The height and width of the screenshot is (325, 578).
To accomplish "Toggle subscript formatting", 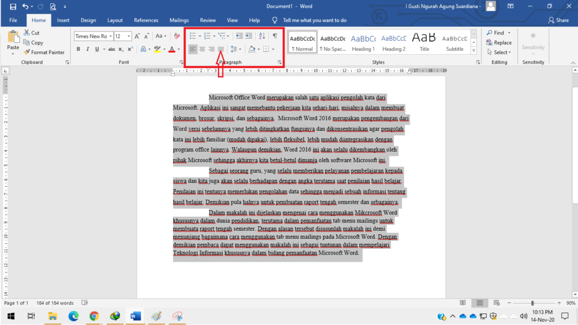I will [121, 49].
